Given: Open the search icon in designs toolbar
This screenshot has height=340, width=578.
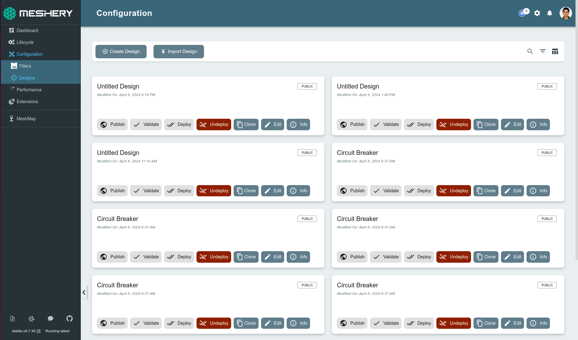Looking at the screenshot, I should 530,51.
